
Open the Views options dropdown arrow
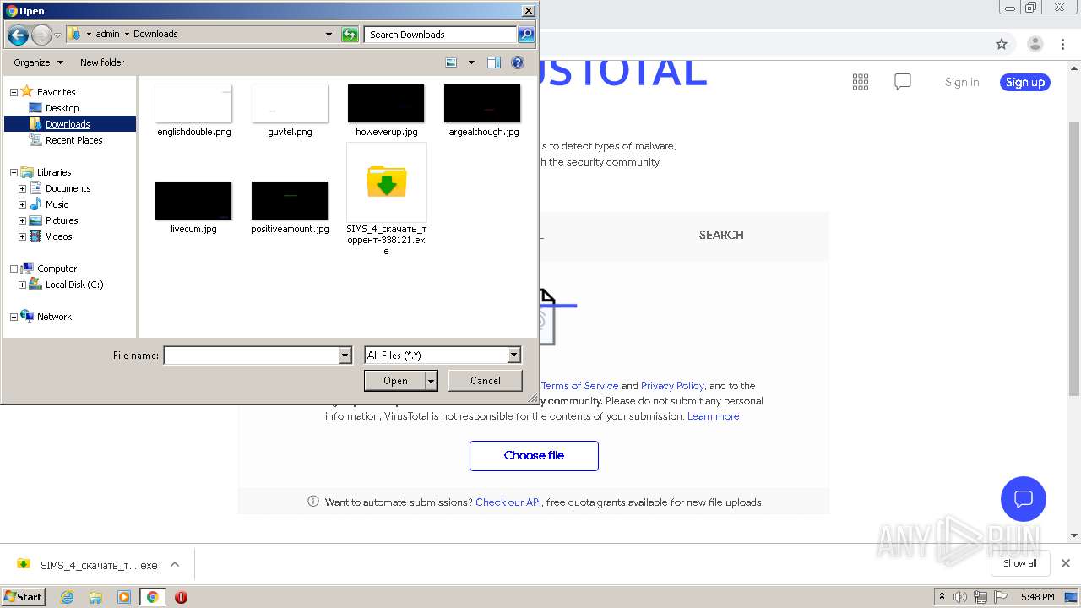pyautogui.click(x=471, y=62)
